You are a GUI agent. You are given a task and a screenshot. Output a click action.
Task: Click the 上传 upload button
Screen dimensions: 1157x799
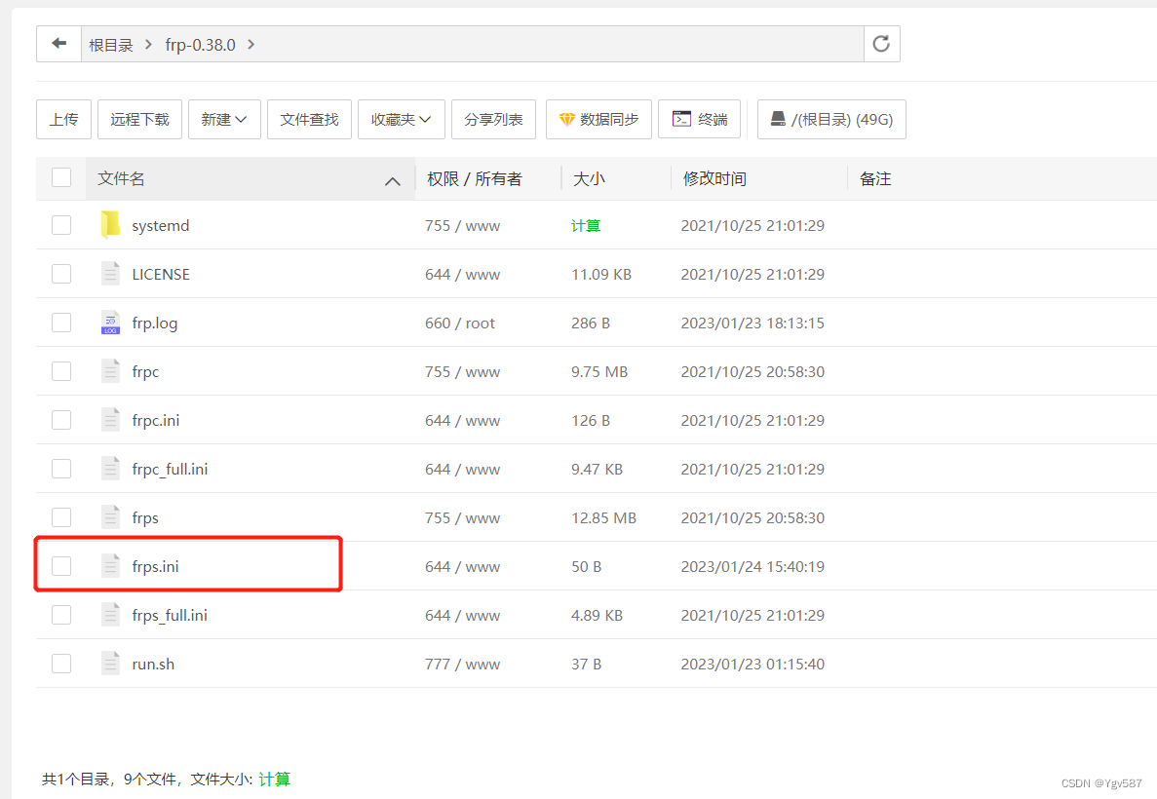tap(63, 119)
